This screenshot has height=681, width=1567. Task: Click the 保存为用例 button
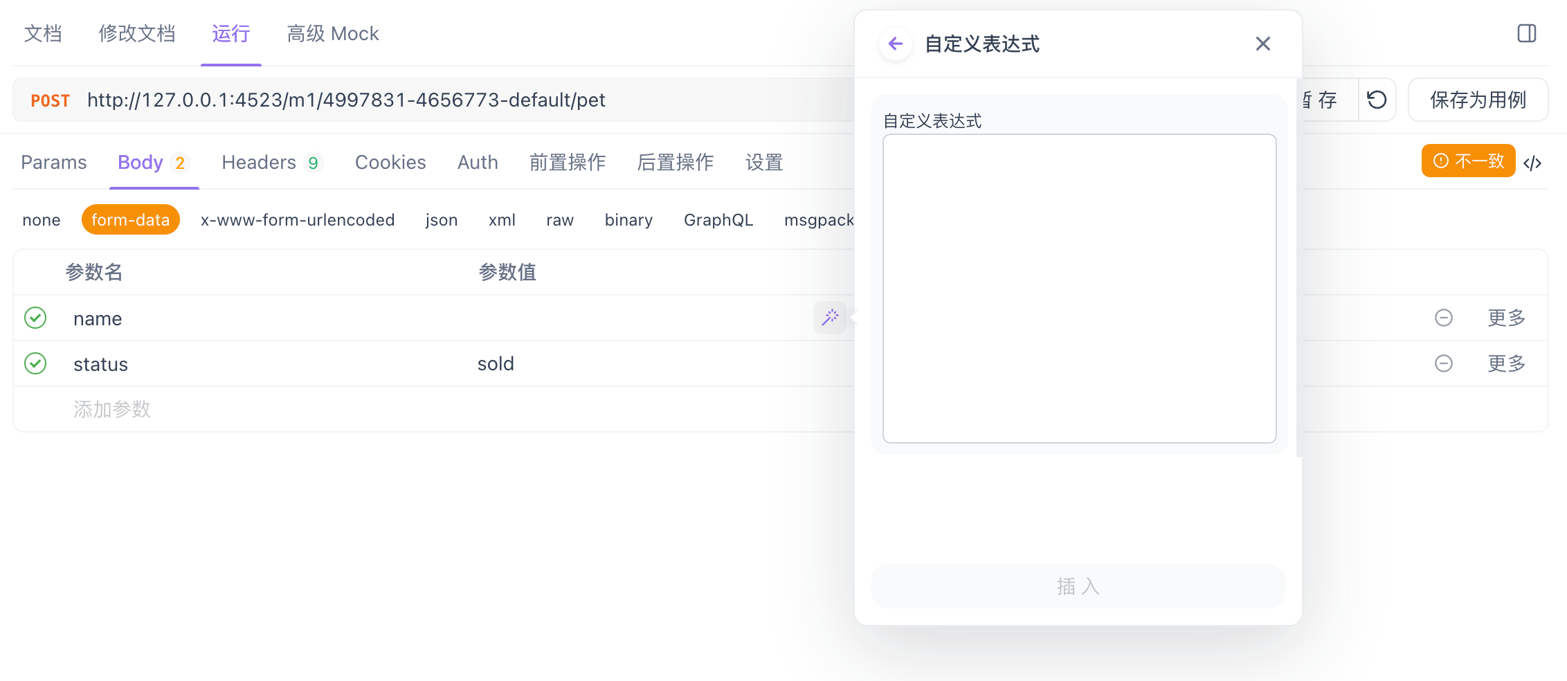[x=1478, y=100]
